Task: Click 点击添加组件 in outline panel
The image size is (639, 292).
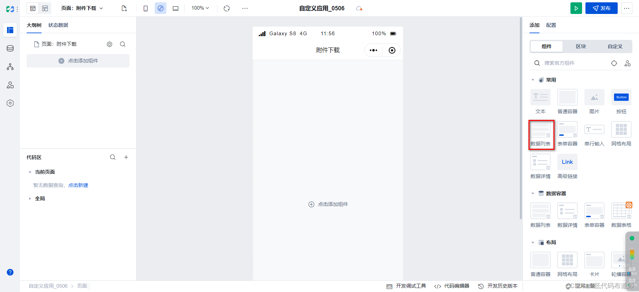Action: [78, 61]
